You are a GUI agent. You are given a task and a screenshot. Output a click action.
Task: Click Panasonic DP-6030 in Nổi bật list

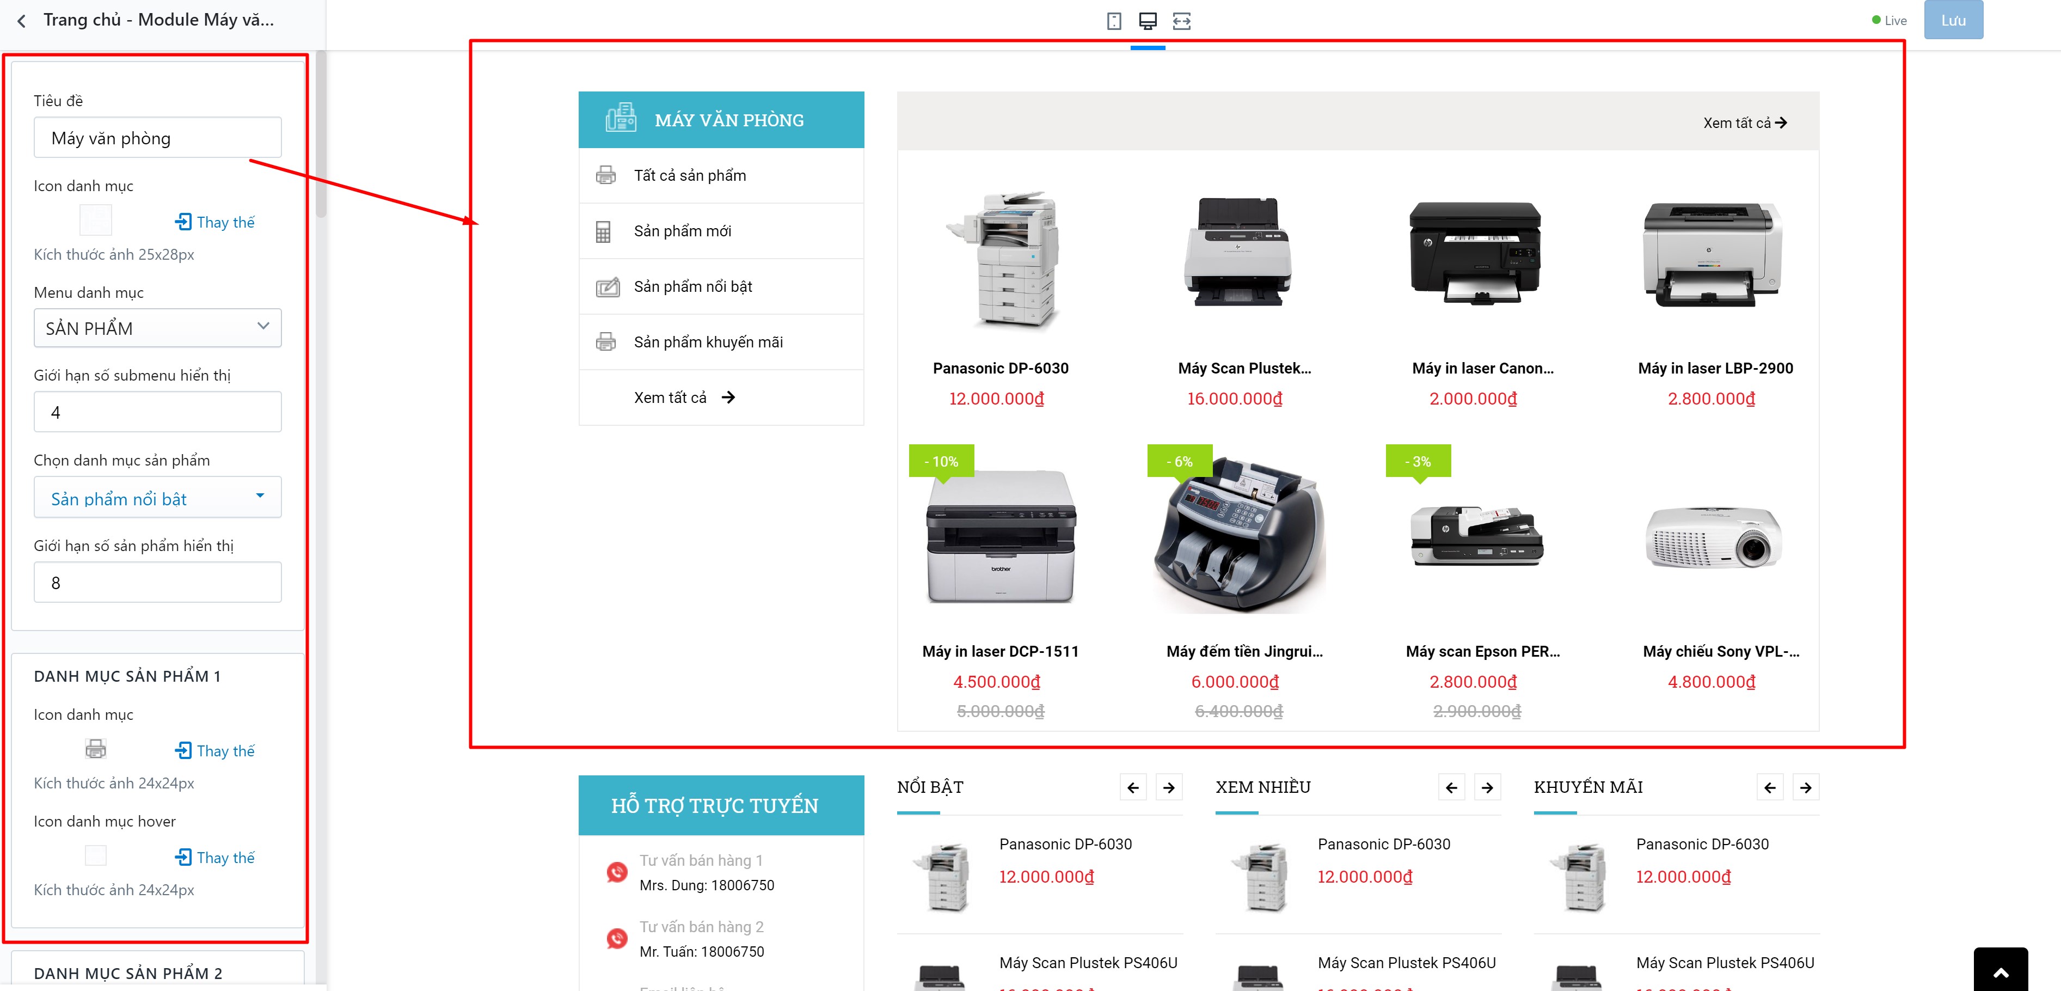pyautogui.click(x=1065, y=845)
